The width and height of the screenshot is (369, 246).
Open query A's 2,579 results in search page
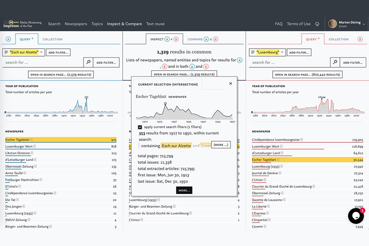click(x=61, y=75)
